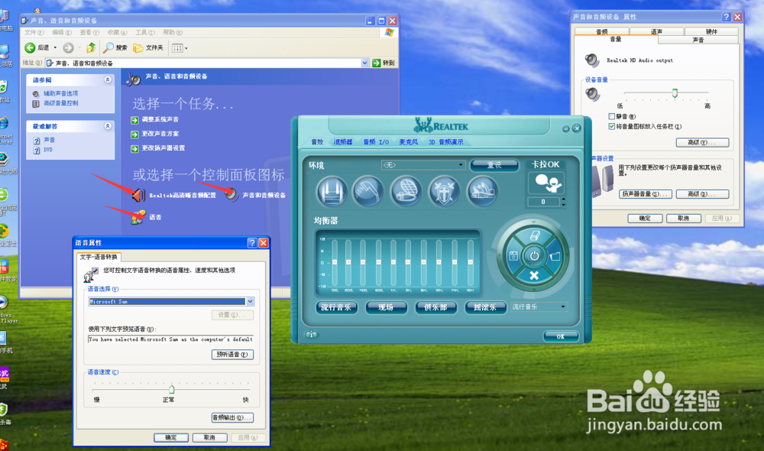Click the folder load icon on equalizer dial

pos(555,256)
